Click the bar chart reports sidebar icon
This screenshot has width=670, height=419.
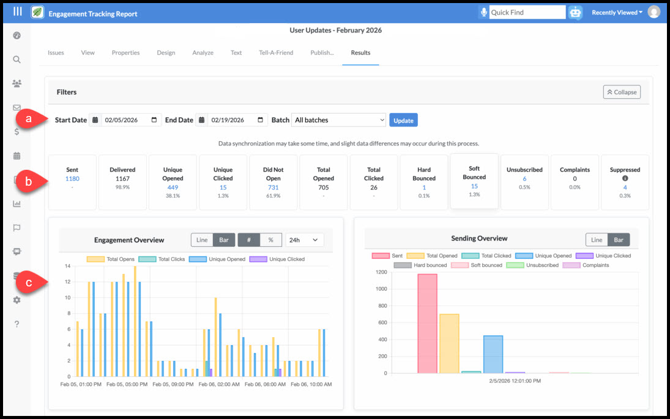(x=17, y=203)
